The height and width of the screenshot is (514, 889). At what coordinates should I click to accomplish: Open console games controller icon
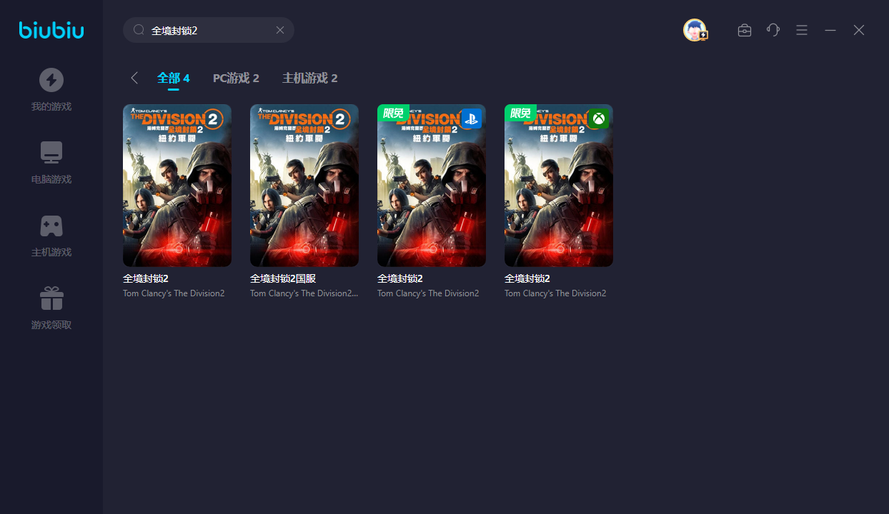(51, 226)
